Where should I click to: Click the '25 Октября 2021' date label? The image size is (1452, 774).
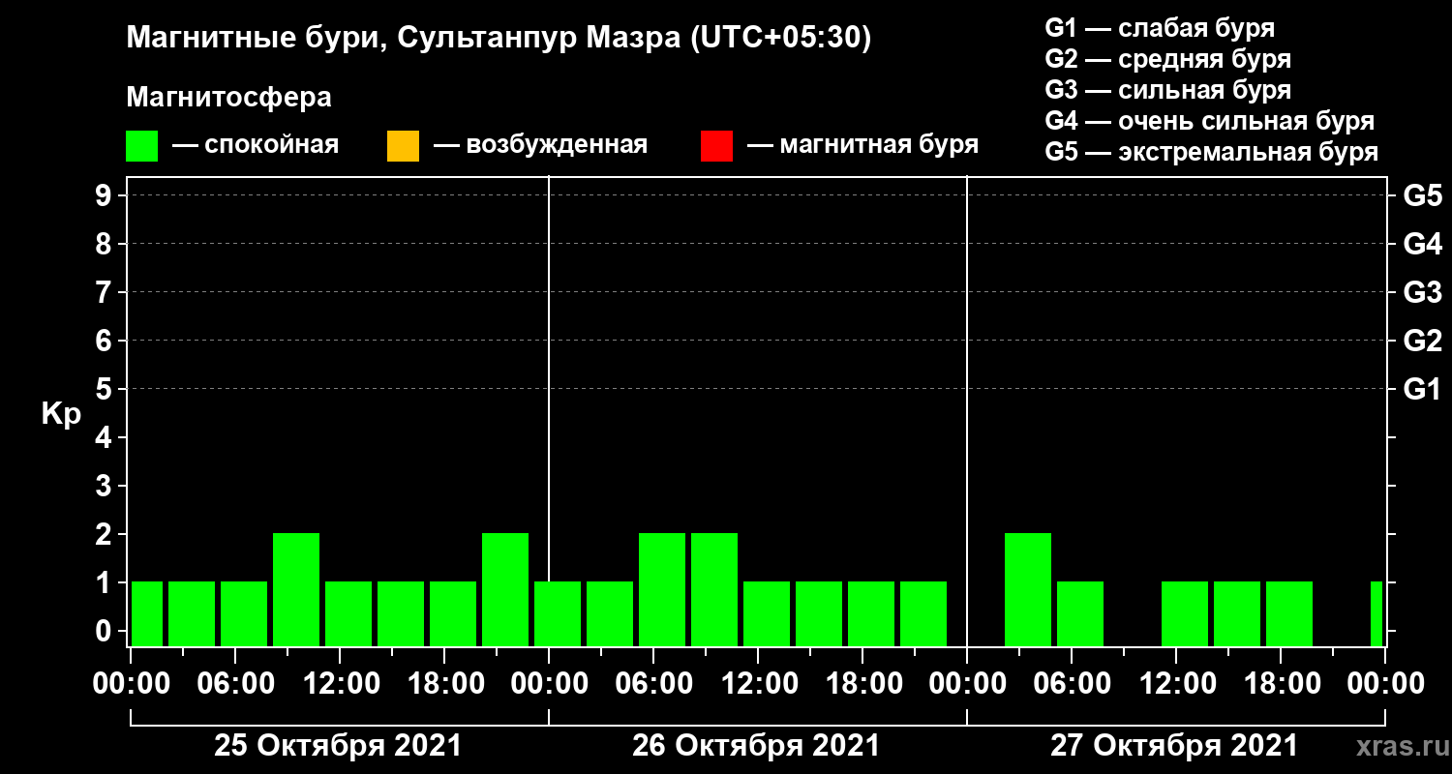point(338,746)
